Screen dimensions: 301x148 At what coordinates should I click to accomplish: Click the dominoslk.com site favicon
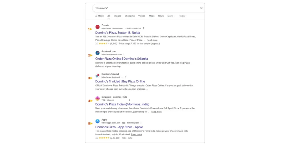98,53
